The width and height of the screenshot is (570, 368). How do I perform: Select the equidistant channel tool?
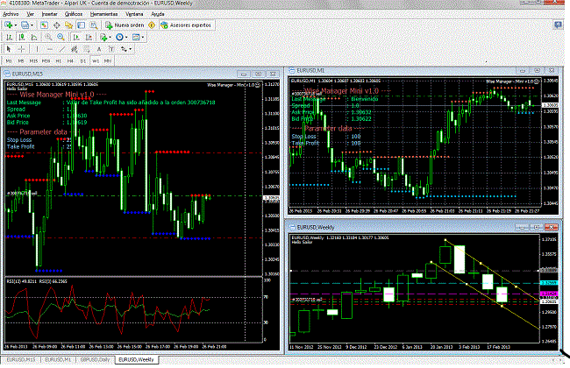(75, 49)
